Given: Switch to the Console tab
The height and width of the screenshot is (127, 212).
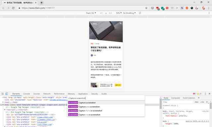Looking at the screenshot, I should coord(26,94).
